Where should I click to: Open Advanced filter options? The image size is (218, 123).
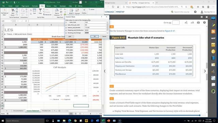pyautogui.click(x=47, y=14)
